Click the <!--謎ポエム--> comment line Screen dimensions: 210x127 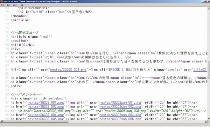coord(24,32)
